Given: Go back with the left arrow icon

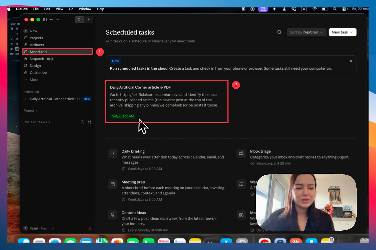Looking at the screenshot, I should point(51,20).
